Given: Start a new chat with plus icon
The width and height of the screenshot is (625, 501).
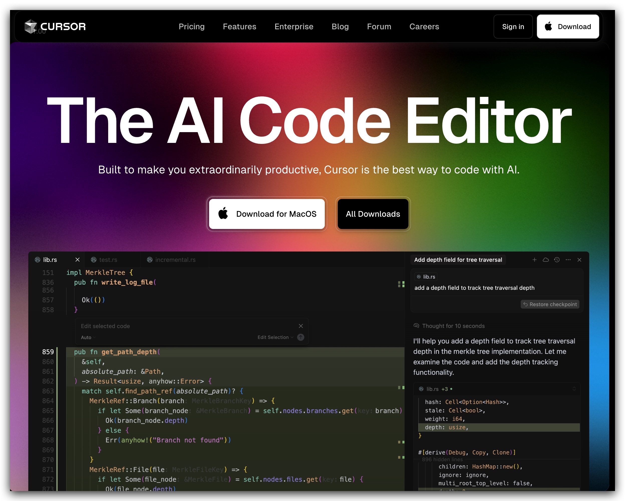Looking at the screenshot, I should [534, 260].
